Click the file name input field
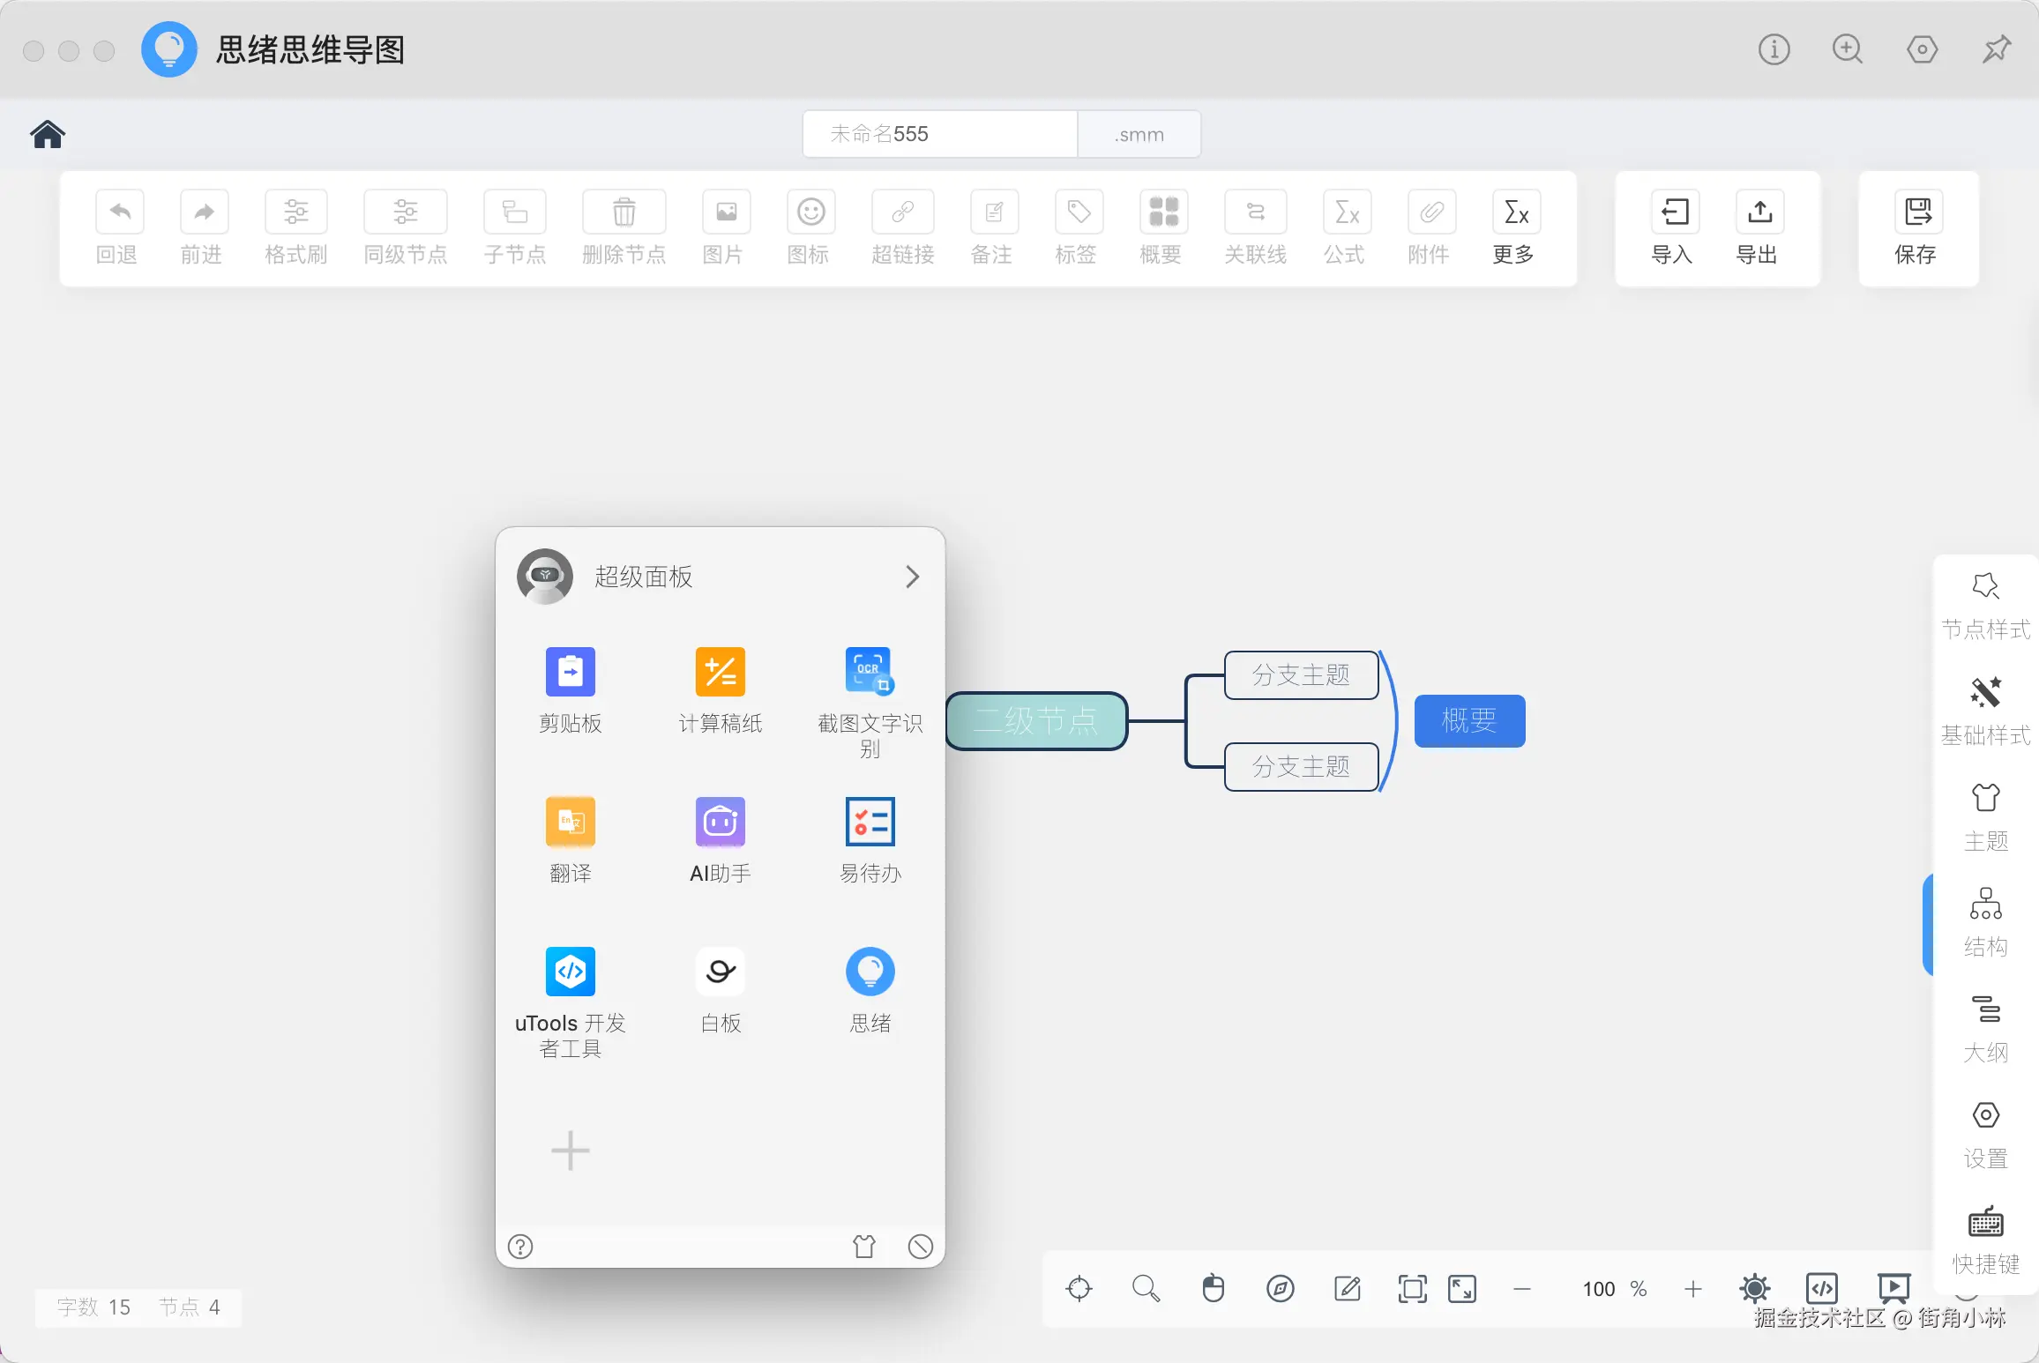Viewport: 2039px width, 1363px height. 939,134
